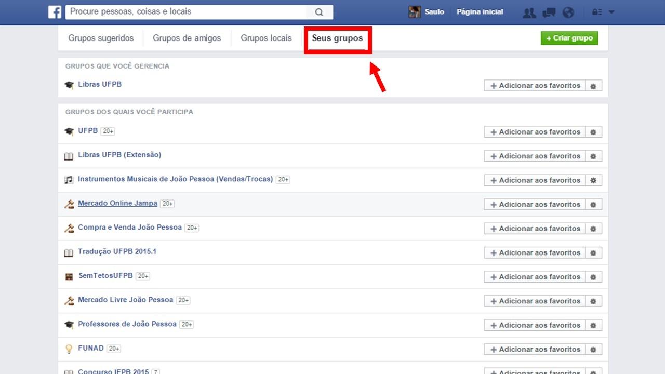The height and width of the screenshot is (374, 665).
Task: Open the FUNAD group
Action: [91, 348]
